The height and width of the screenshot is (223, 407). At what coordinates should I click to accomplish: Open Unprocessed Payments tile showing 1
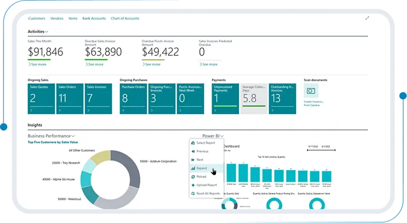coord(225,99)
